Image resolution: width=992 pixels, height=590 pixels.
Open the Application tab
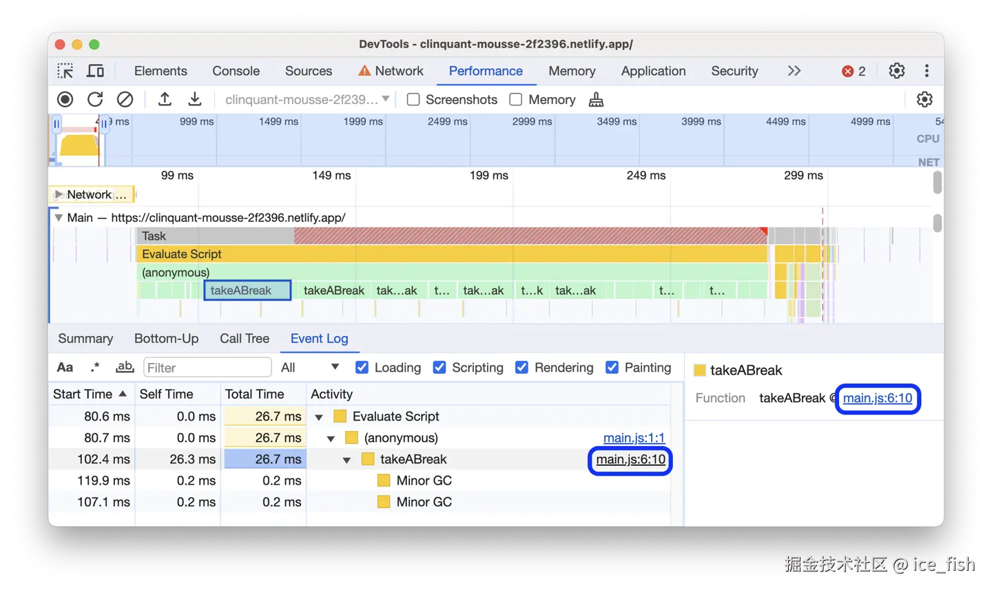tap(653, 71)
